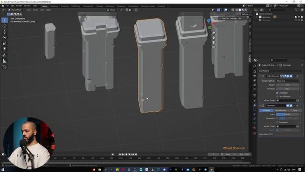Click the viewport zoom magnifier gizmo
Screen dimensions: 305x172
(213, 33)
